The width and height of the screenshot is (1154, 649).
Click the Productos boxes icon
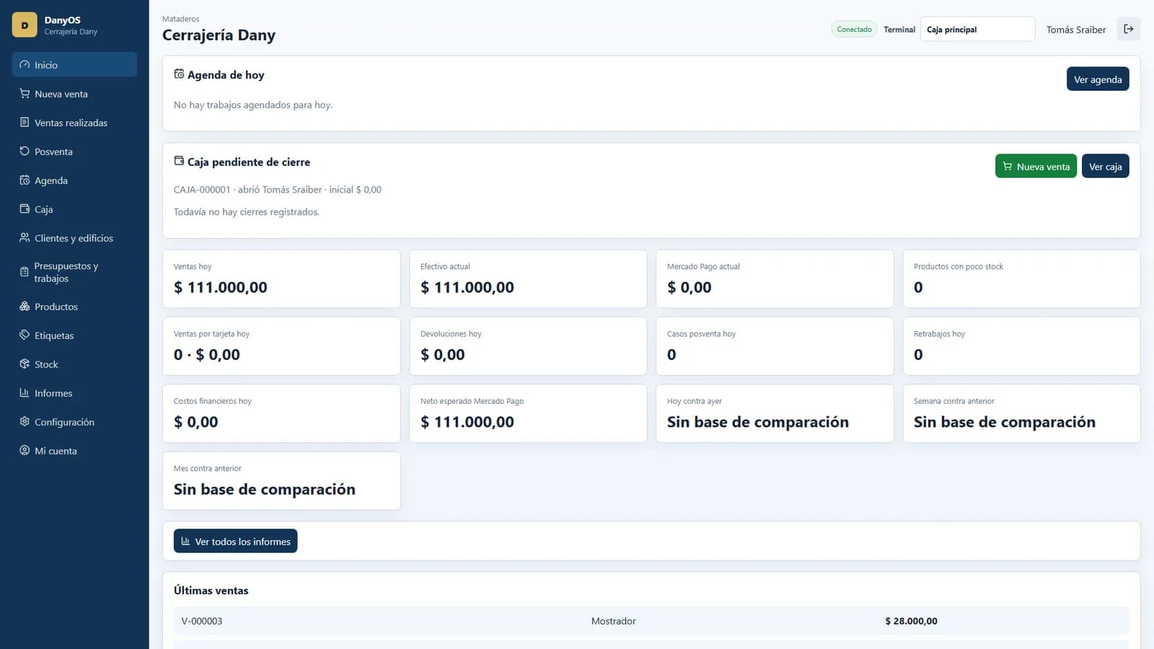(25, 306)
